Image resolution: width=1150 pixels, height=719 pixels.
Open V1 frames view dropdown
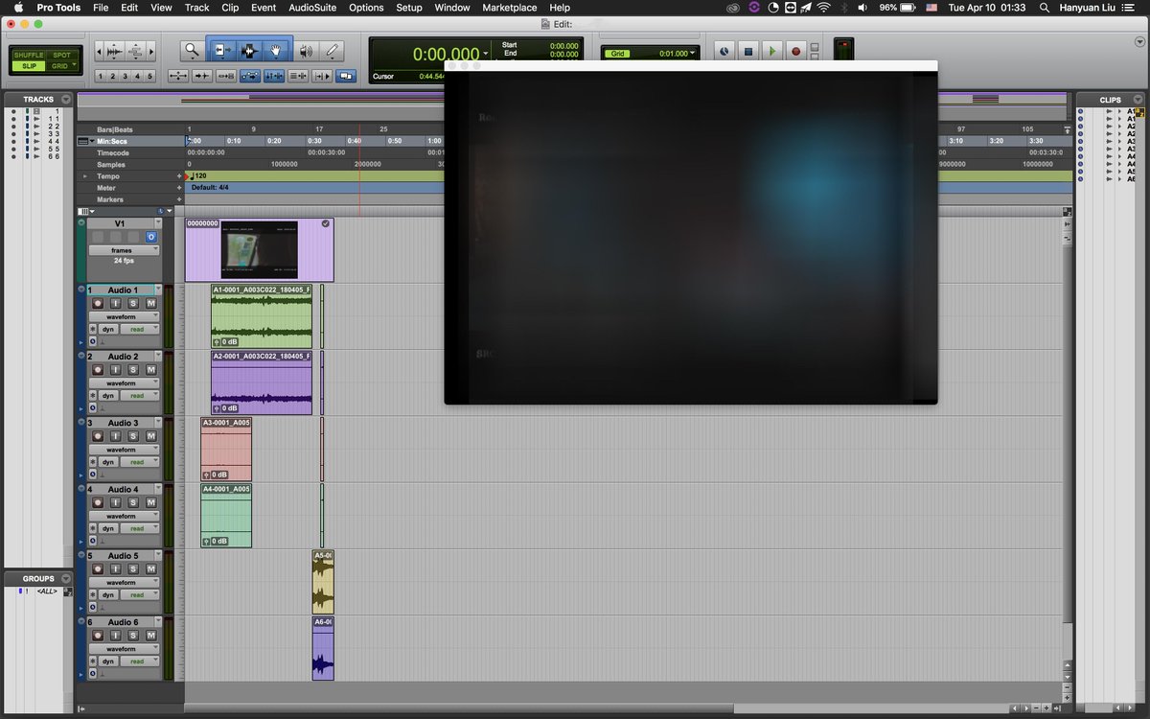[x=124, y=250]
